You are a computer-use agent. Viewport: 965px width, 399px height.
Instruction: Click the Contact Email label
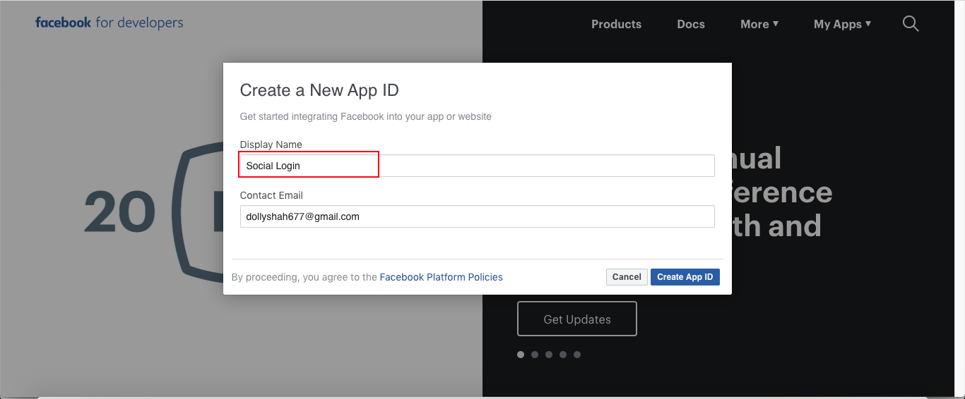pyautogui.click(x=271, y=195)
